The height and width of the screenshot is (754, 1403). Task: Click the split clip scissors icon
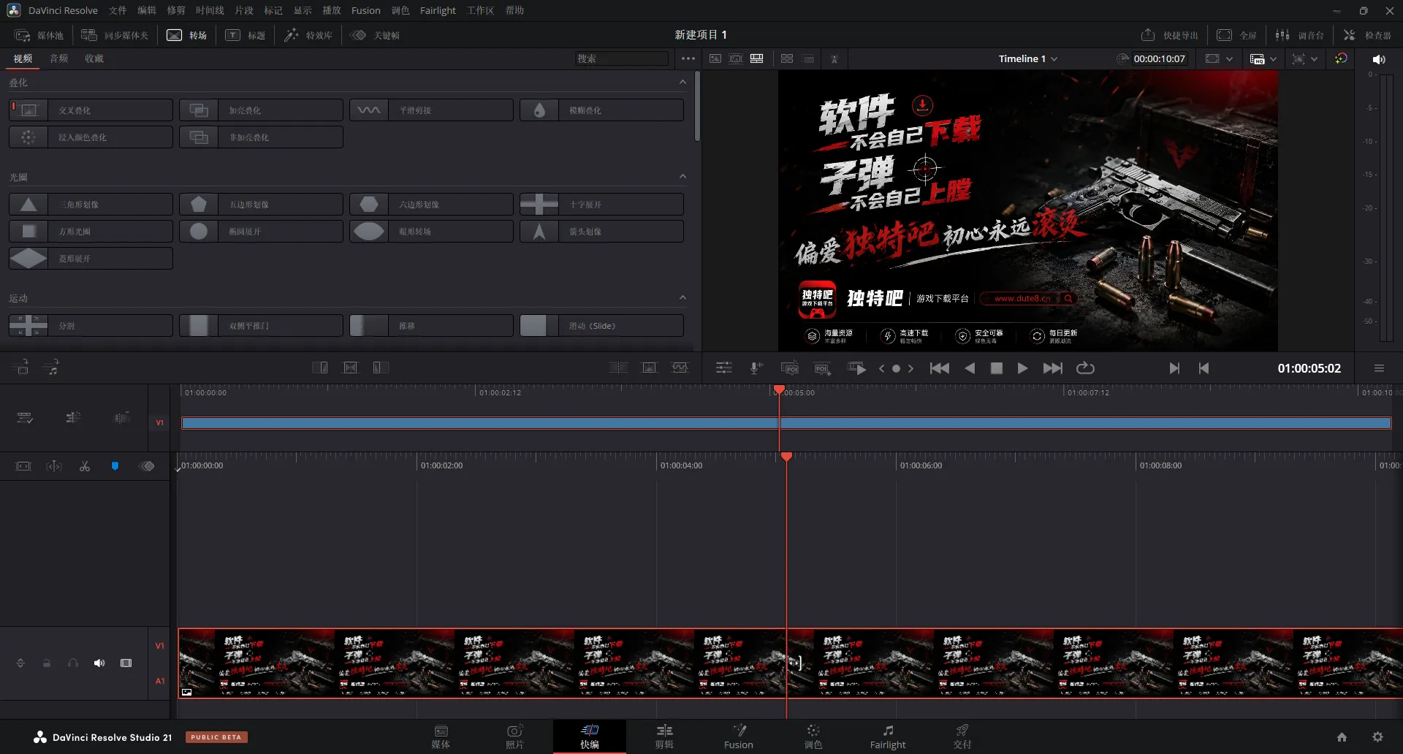coord(85,466)
